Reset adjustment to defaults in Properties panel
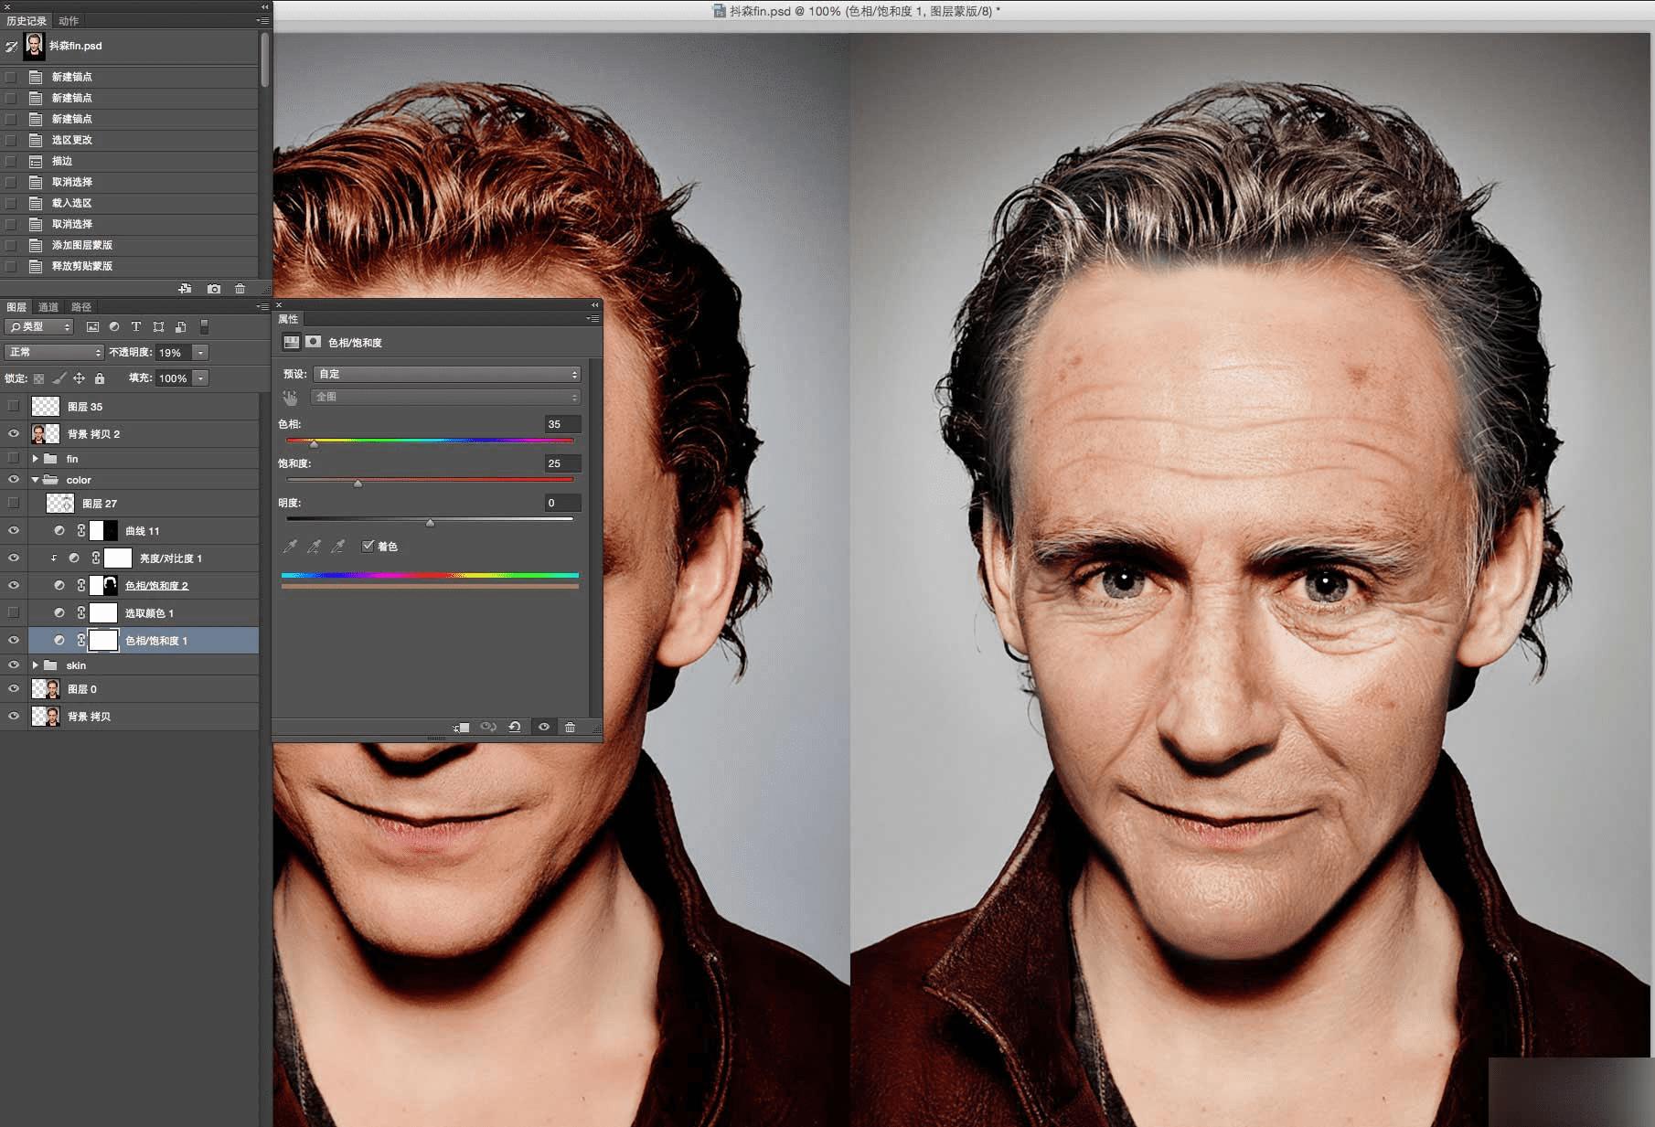This screenshot has height=1127, width=1655. click(515, 727)
